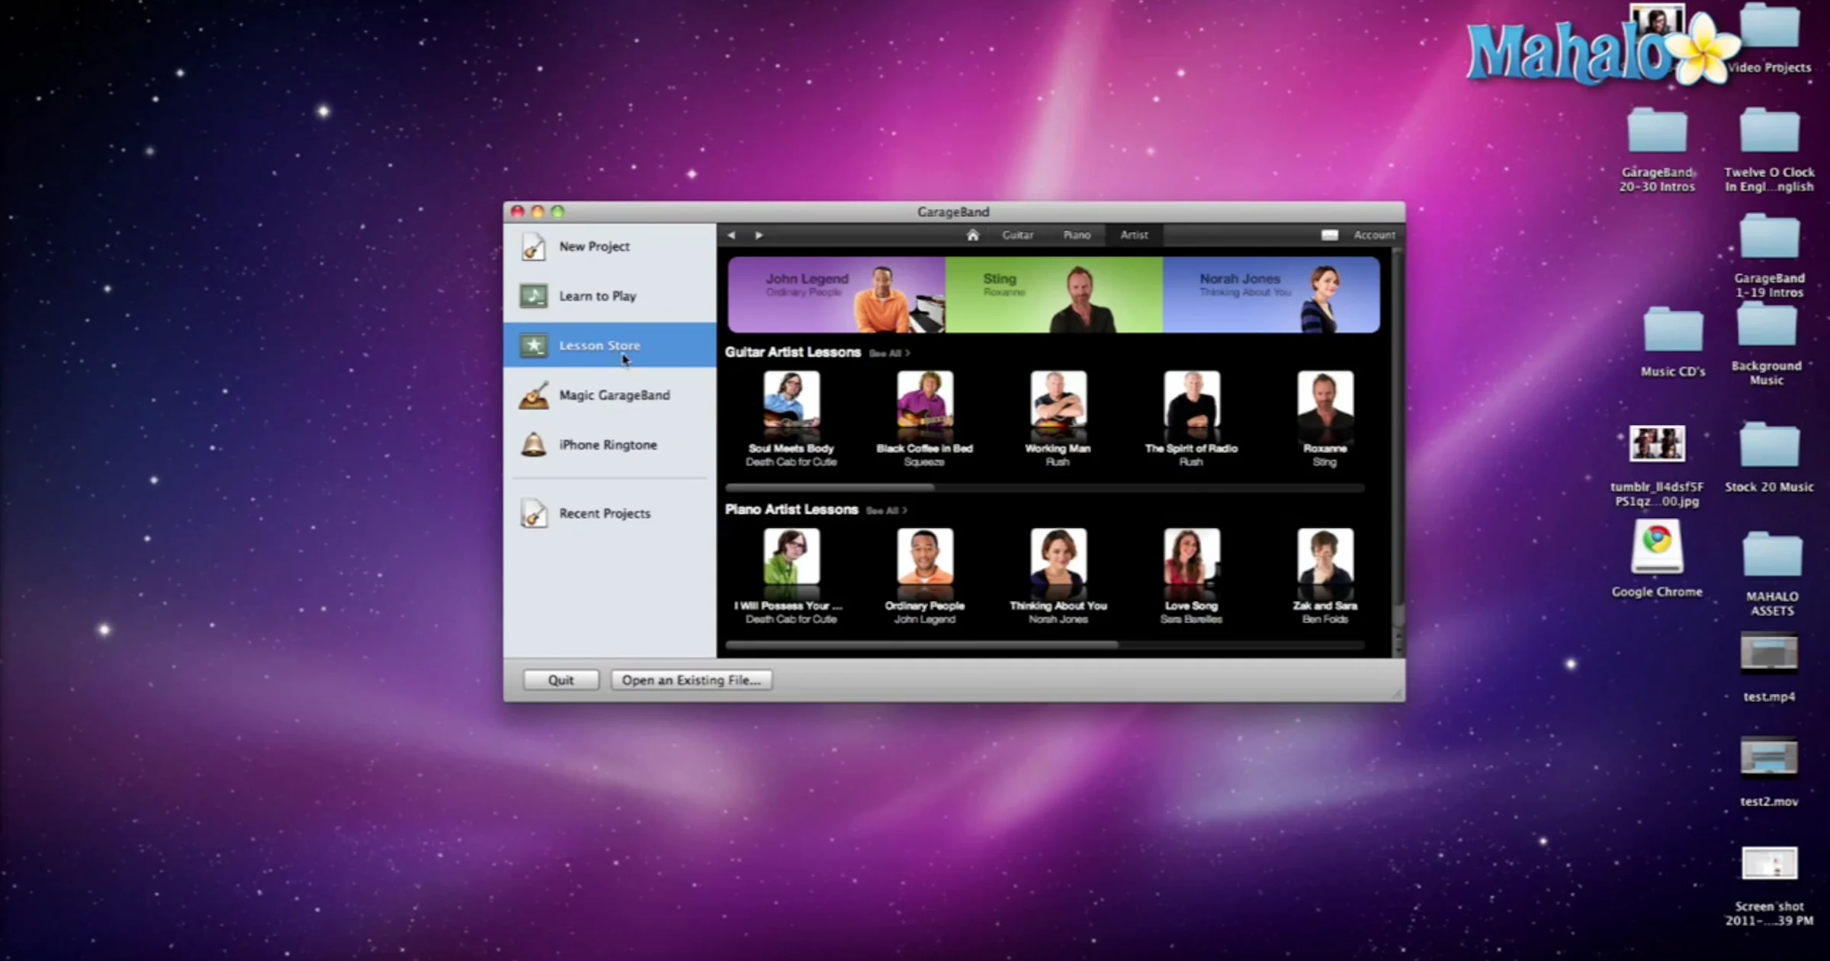Click See All for Guitar Artist Lessons
Image resolution: width=1830 pixels, height=961 pixels.
coord(889,353)
